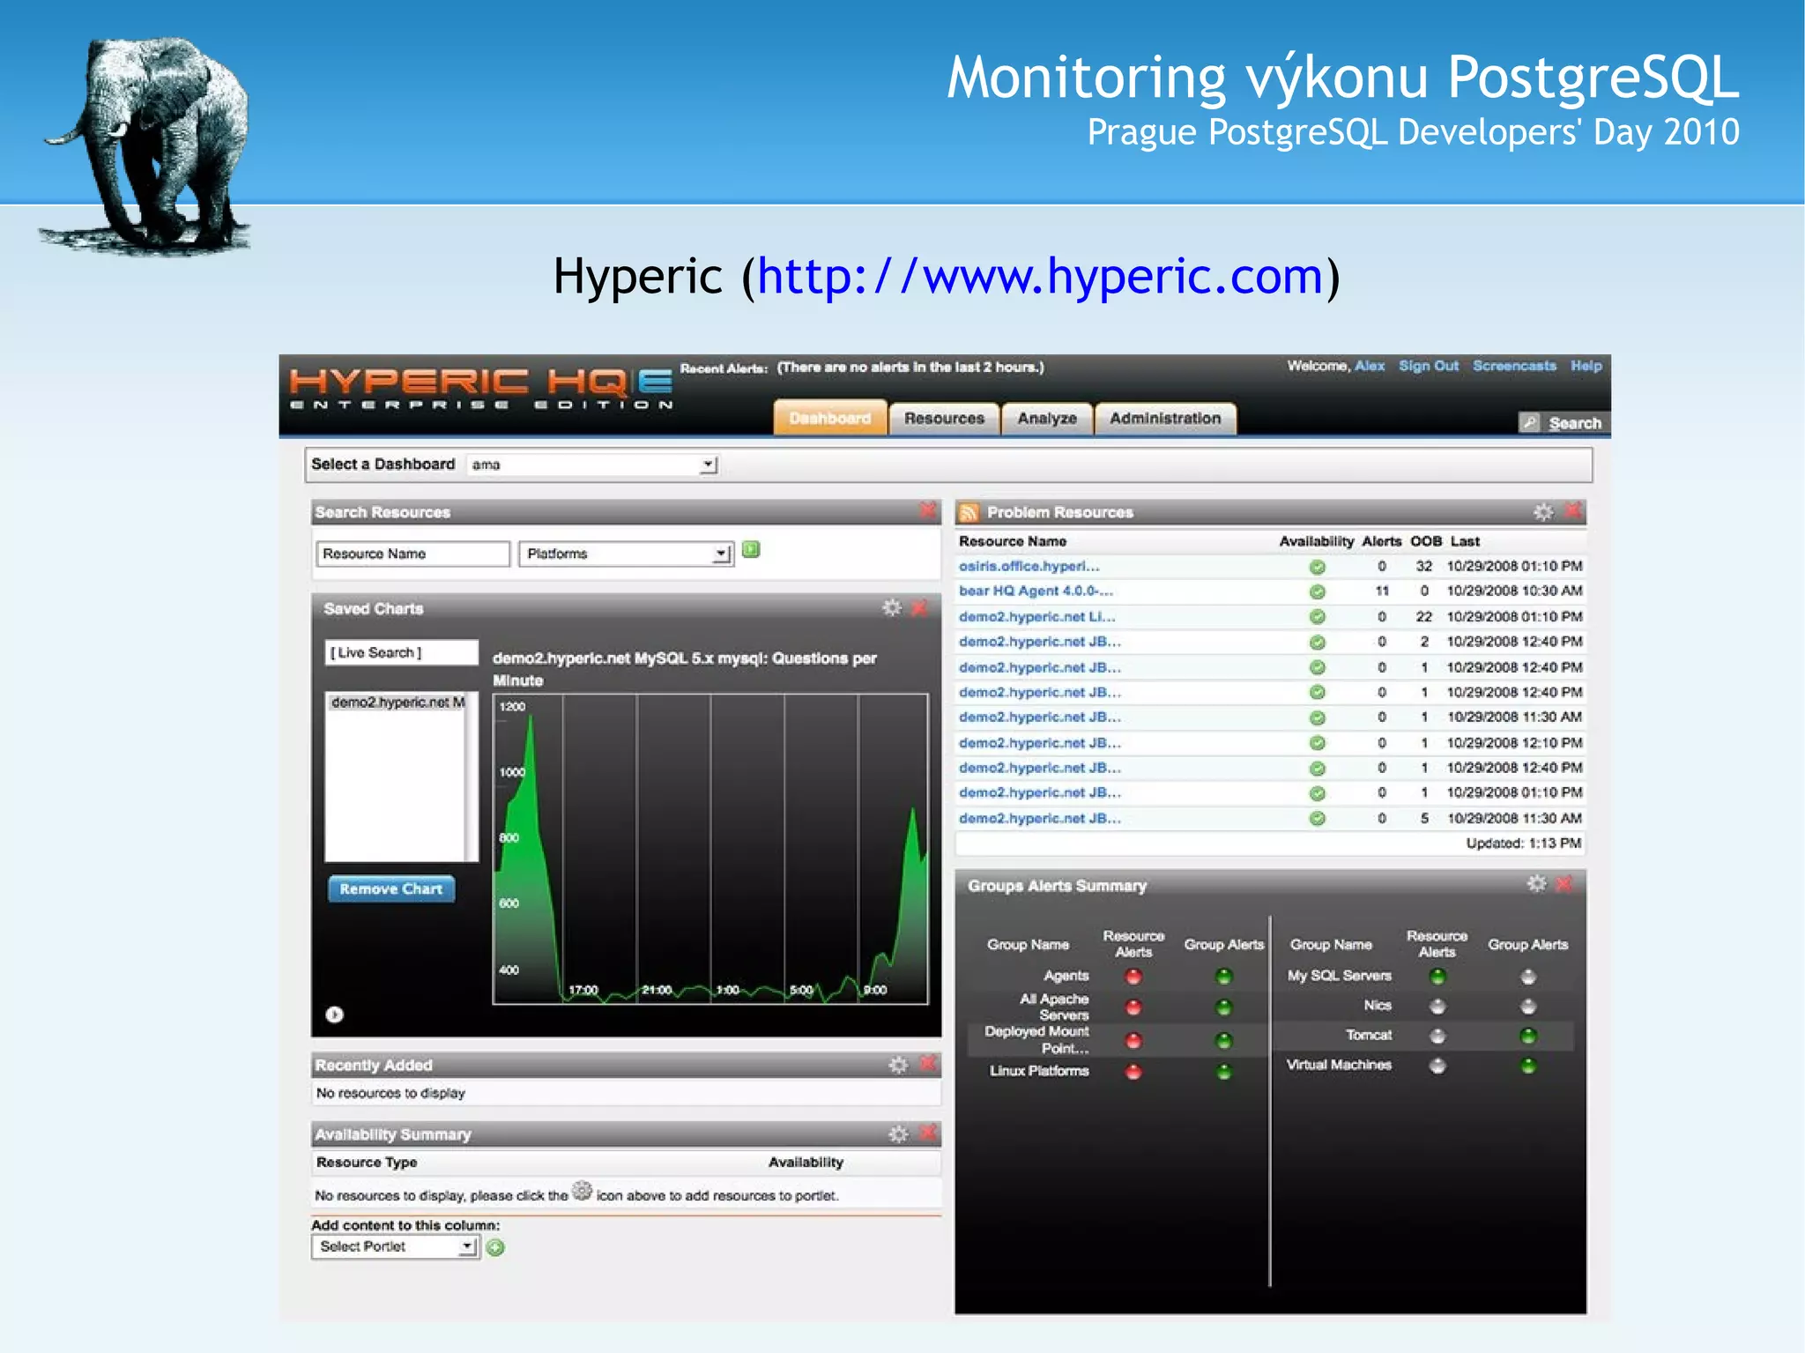Open osiris.office.hyperi... resource link
Image resolution: width=1805 pixels, height=1353 pixels.
(1029, 566)
